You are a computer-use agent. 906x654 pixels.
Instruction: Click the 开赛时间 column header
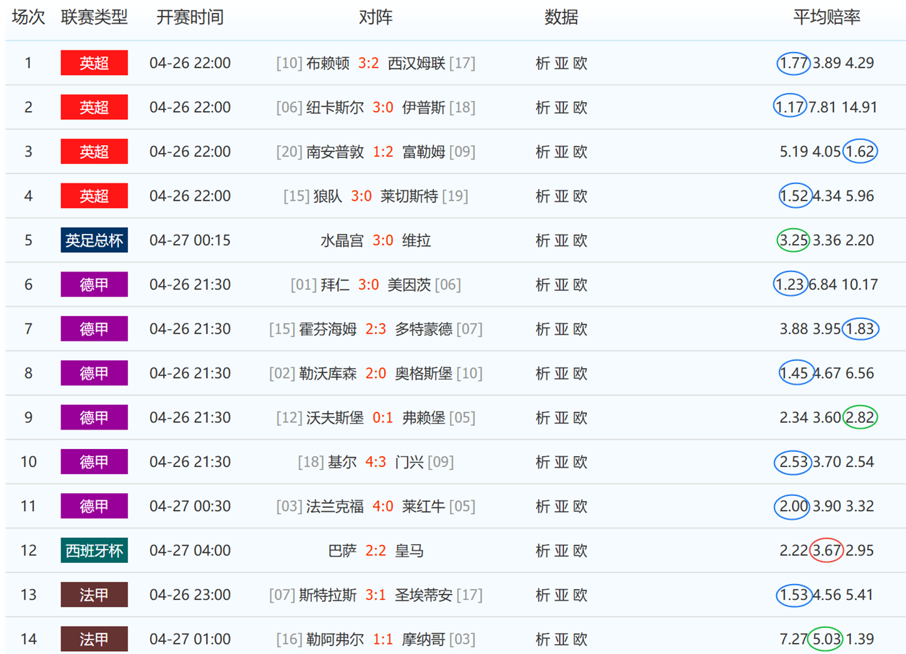pyautogui.click(x=190, y=17)
